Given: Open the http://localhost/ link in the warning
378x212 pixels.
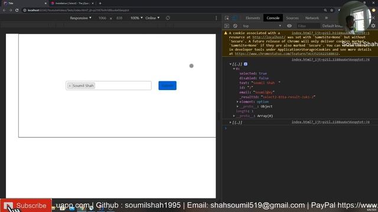Looking at the screenshot, I should tap(269, 37).
